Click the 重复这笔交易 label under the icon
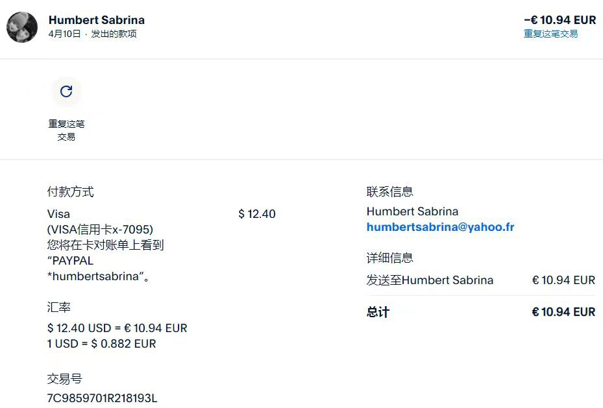The image size is (603, 408). [x=66, y=130]
